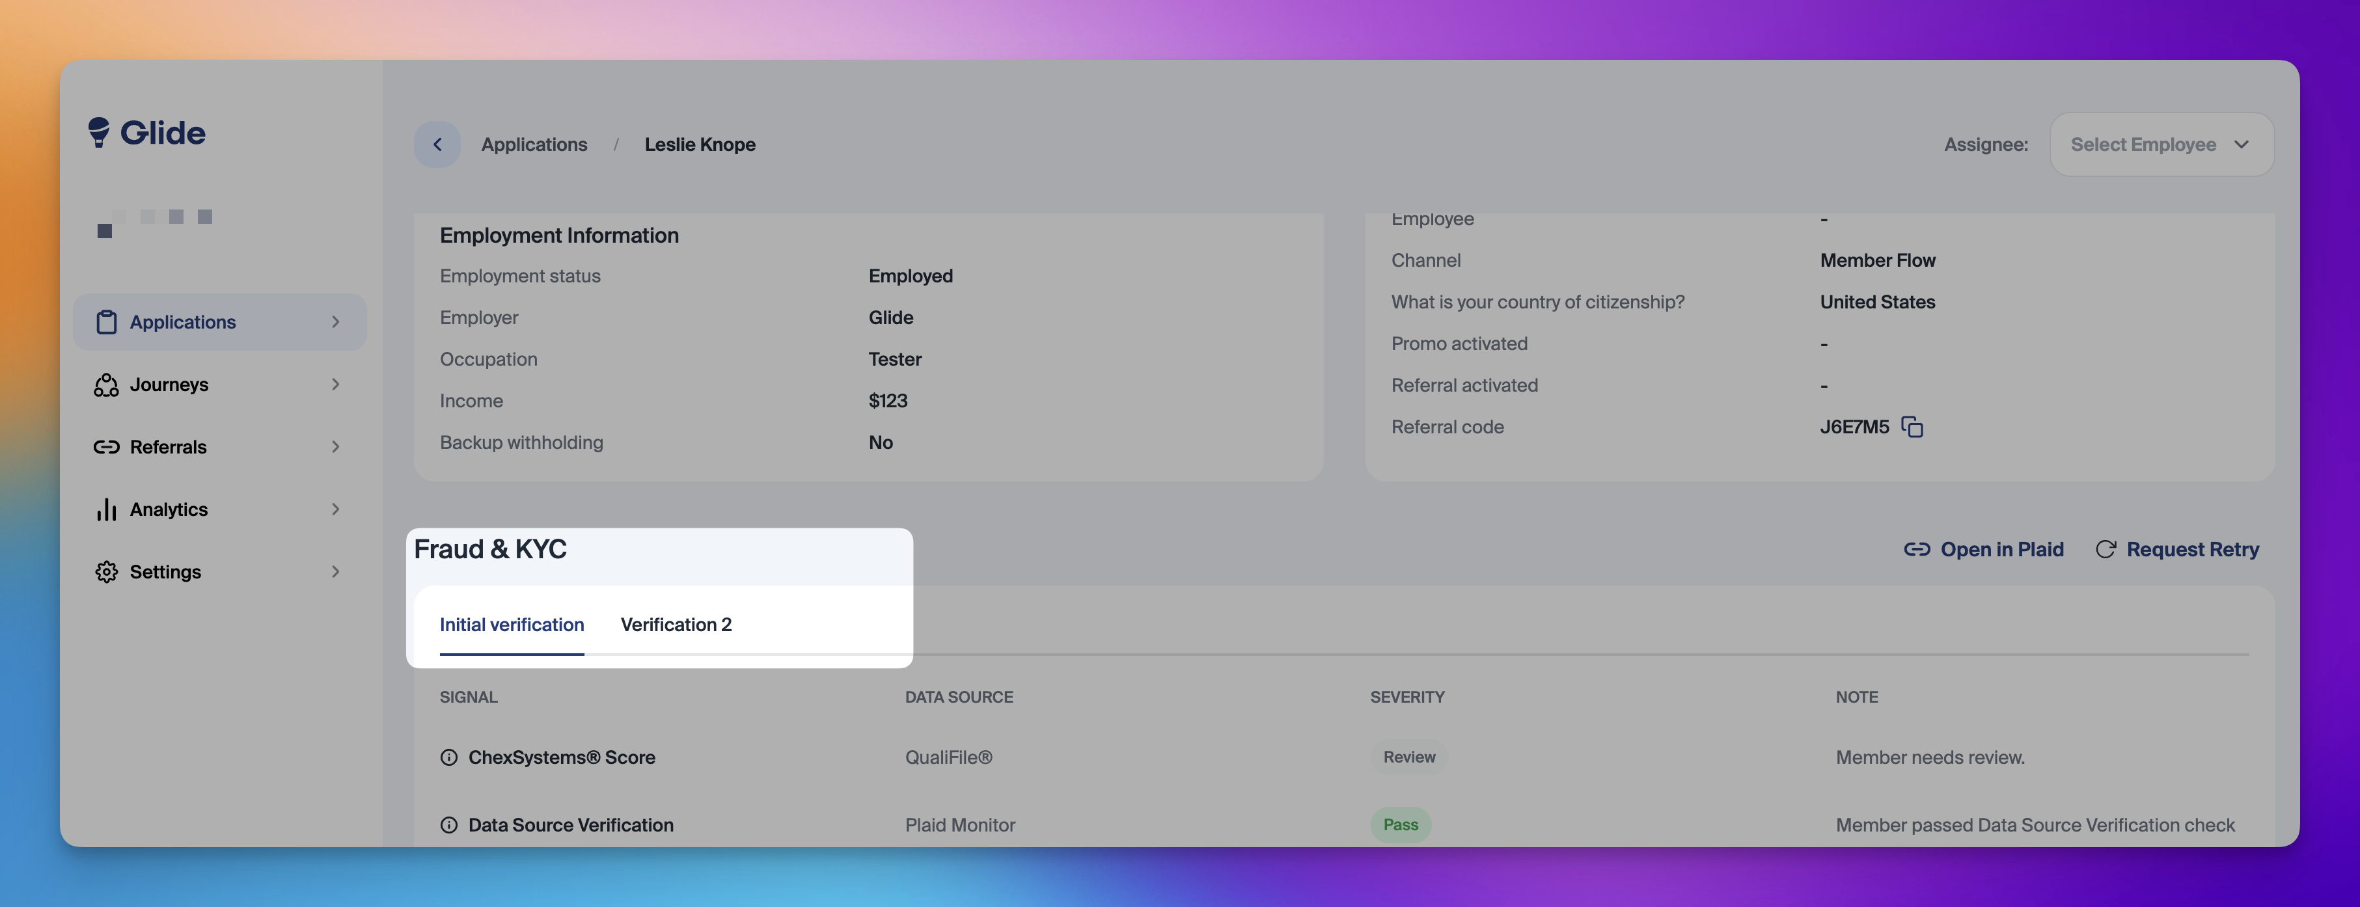Select the Initial verification tab
The image size is (2360, 907).
(511, 625)
